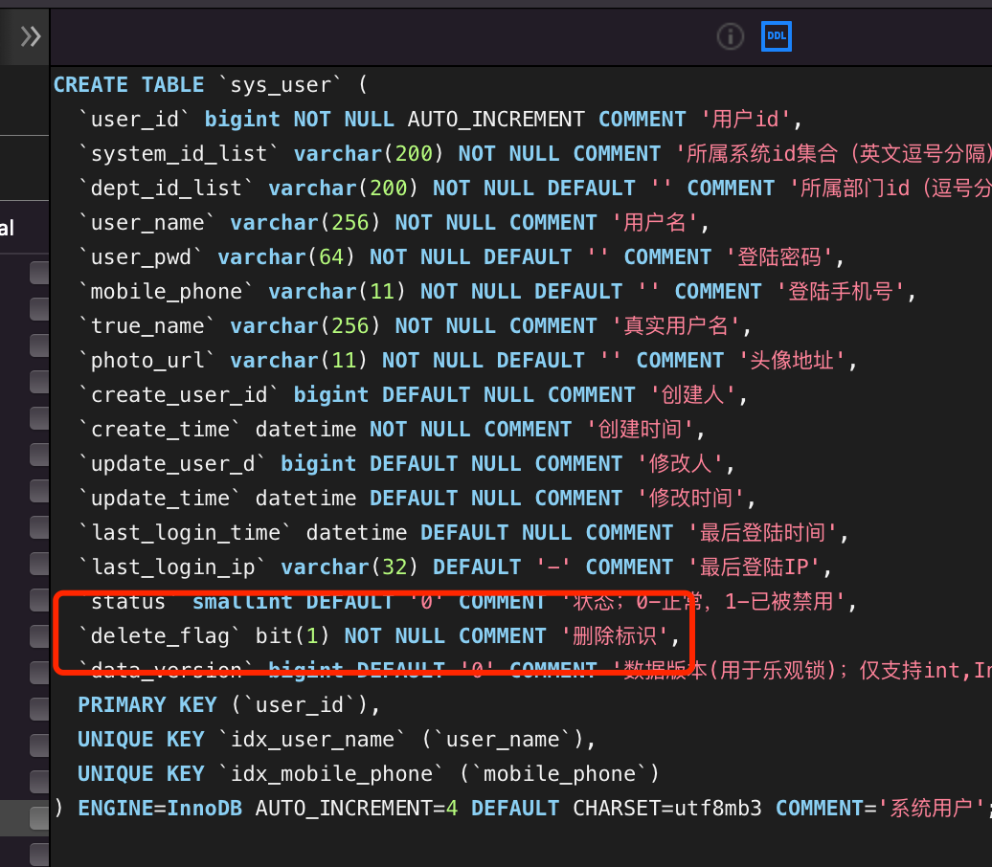Click the `last_login_ip` column name
This screenshot has height=867, width=992.
click(x=172, y=567)
